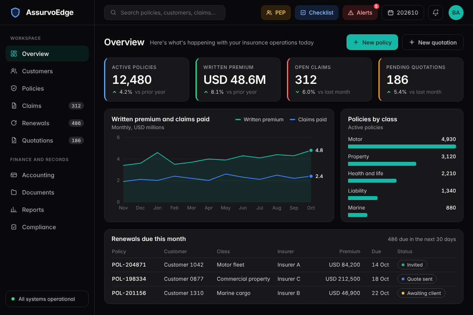Select the Documents menu item
The width and height of the screenshot is (473, 315).
[47, 192]
